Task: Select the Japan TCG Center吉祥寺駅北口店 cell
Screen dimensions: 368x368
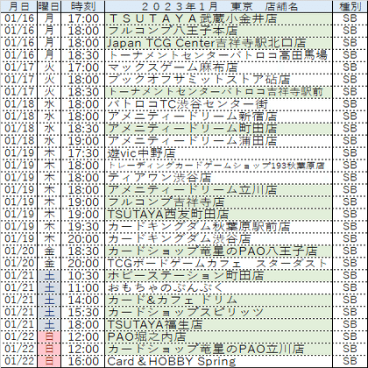Action: (x=218, y=43)
